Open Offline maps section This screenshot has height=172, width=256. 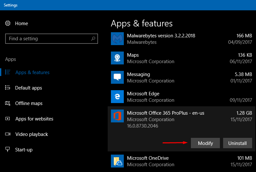click(29, 103)
